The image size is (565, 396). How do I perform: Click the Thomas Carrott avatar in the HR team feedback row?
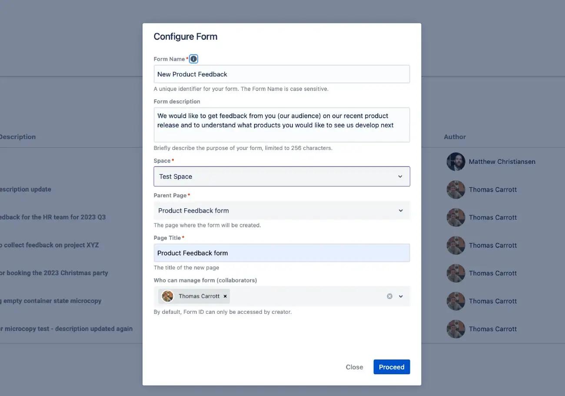tap(456, 217)
